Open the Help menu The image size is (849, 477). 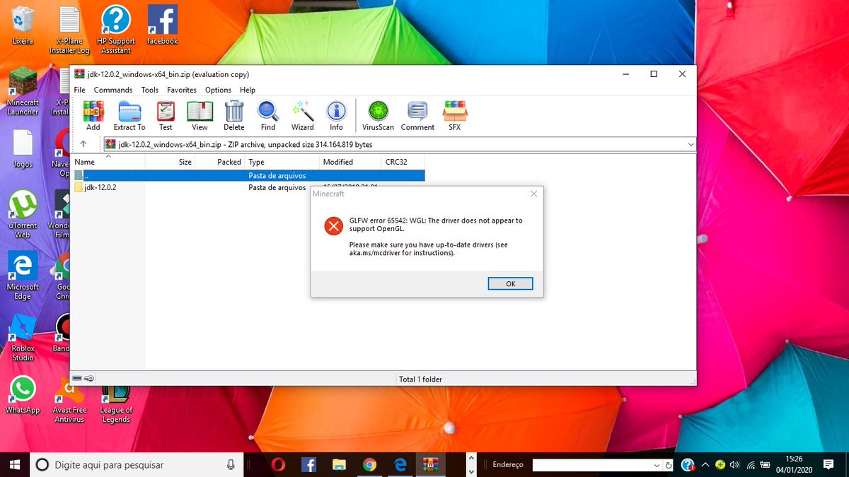[248, 90]
